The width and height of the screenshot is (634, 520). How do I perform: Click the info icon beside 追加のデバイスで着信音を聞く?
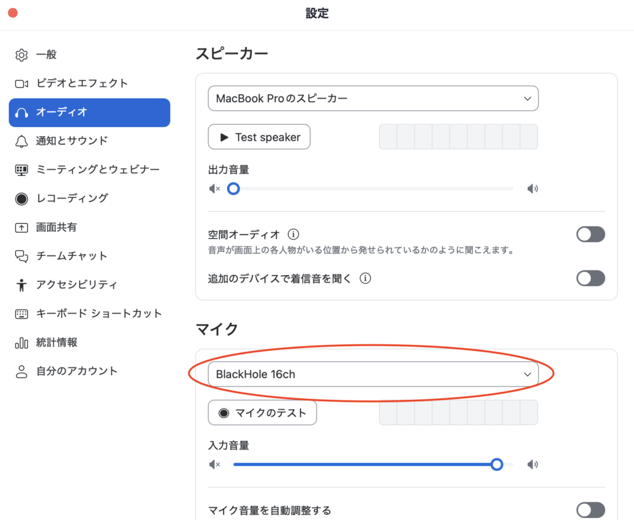pyautogui.click(x=365, y=278)
